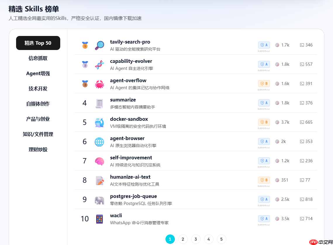Image resolution: width=333 pixels, height=245 pixels.
Task: Click the brain icon for self-improvement
Action: pyautogui.click(x=99, y=161)
